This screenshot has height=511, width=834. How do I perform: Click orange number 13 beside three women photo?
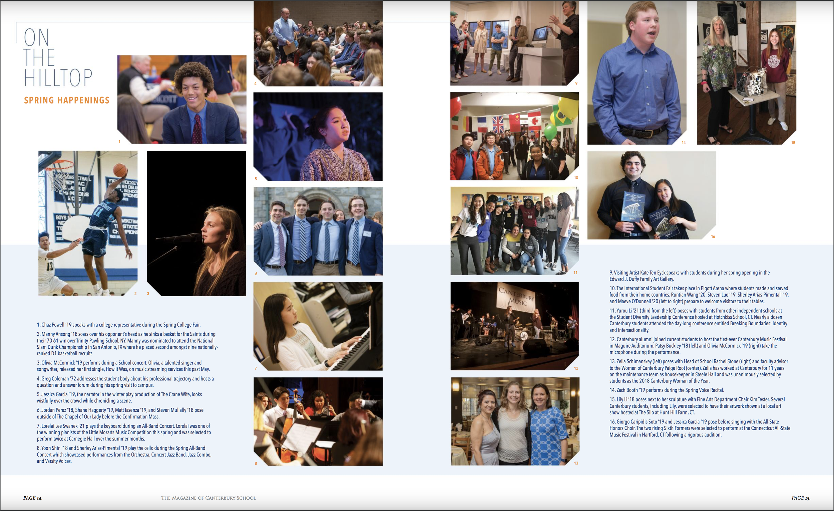576,463
